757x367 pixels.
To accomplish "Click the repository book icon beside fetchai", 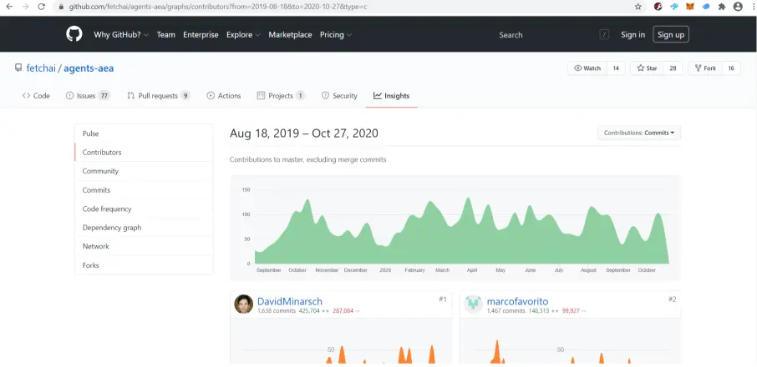I will (x=18, y=68).
